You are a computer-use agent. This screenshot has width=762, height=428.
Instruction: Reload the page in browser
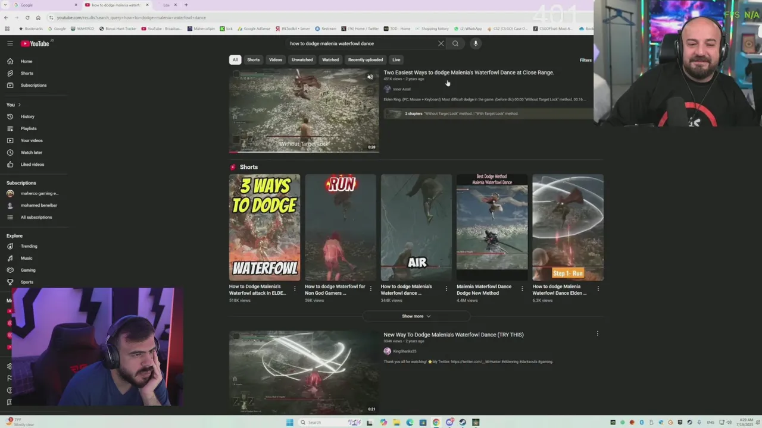point(27,18)
